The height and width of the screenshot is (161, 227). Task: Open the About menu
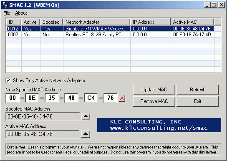click(x=21, y=13)
